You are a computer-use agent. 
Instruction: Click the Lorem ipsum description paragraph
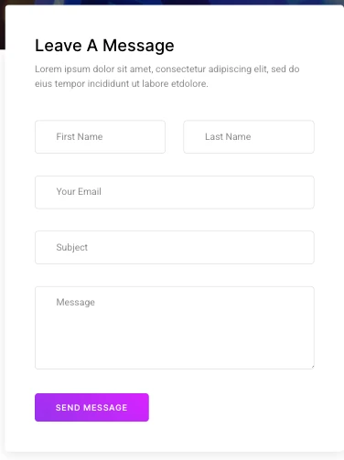tap(167, 76)
